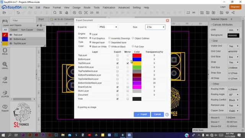The height and width of the screenshot is (138, 245).
Task: Open the Size dropdown
Action: click(x=155, y=27)
